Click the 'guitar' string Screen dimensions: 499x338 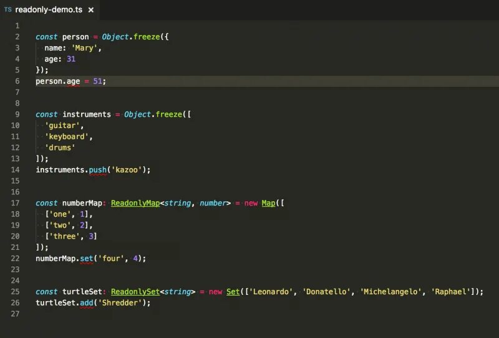pyautogui.click(x=62, y=126)
